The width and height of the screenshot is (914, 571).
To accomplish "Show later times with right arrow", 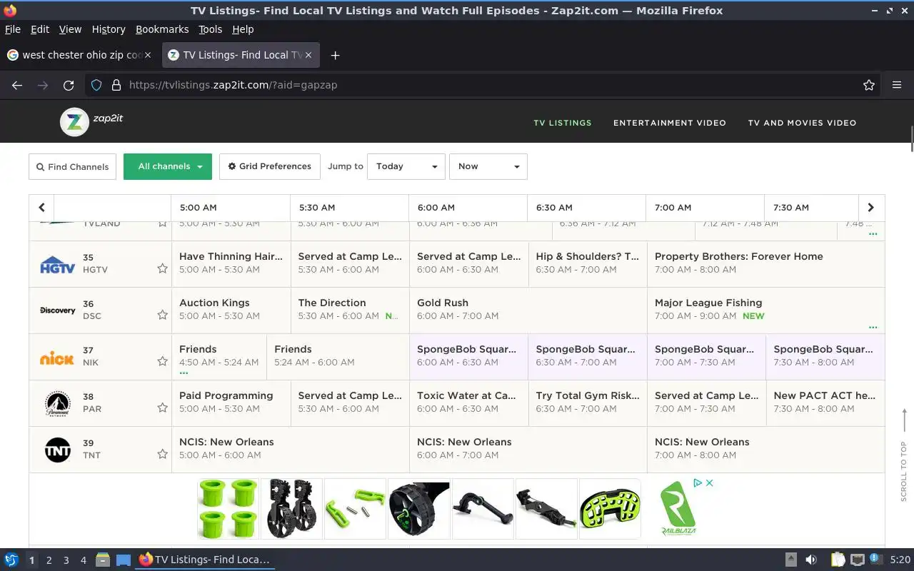I will 870,208.
